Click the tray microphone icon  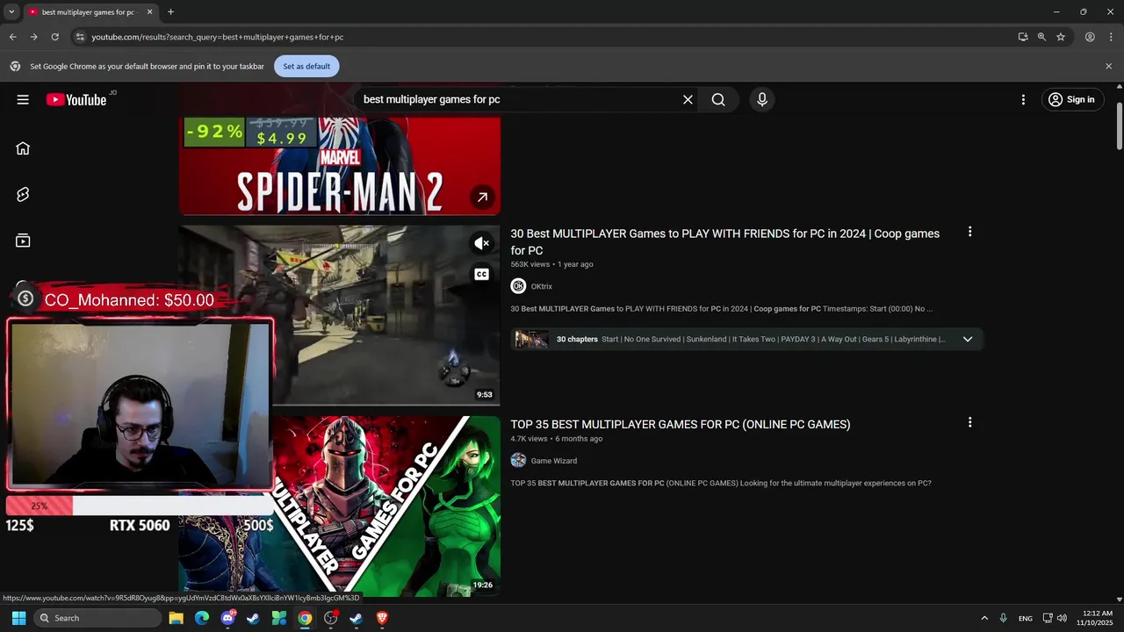coord(1003,618)
